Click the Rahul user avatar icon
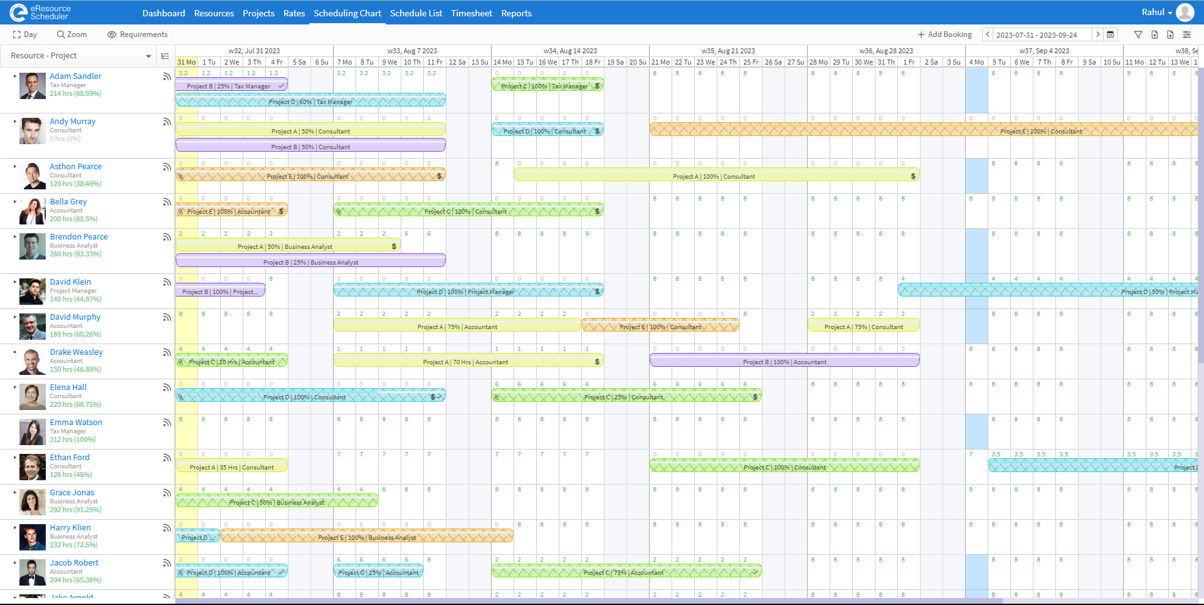The image size is (1204, 605). pos(1185,13)
